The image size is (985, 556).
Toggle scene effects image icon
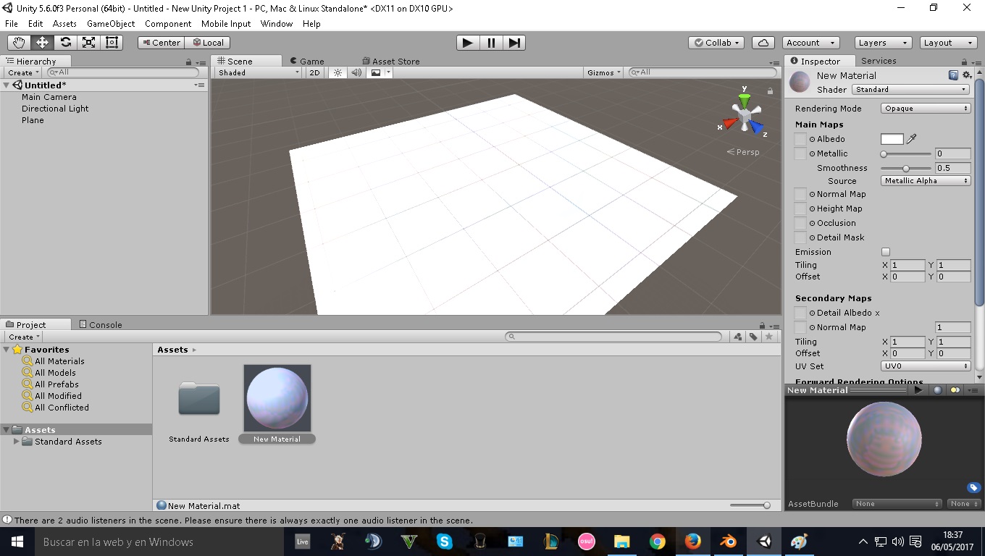375,72
